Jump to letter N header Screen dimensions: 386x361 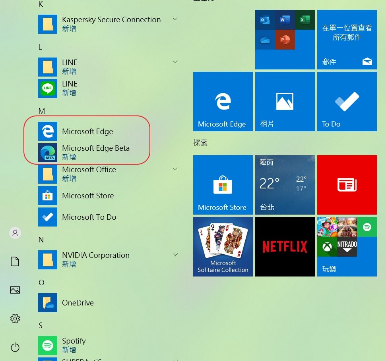(x=41, y=240)
